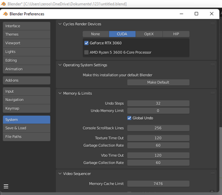Open the Input preferences category
The width and height of the screenshot is (222, 195).
tap(26, 91)
